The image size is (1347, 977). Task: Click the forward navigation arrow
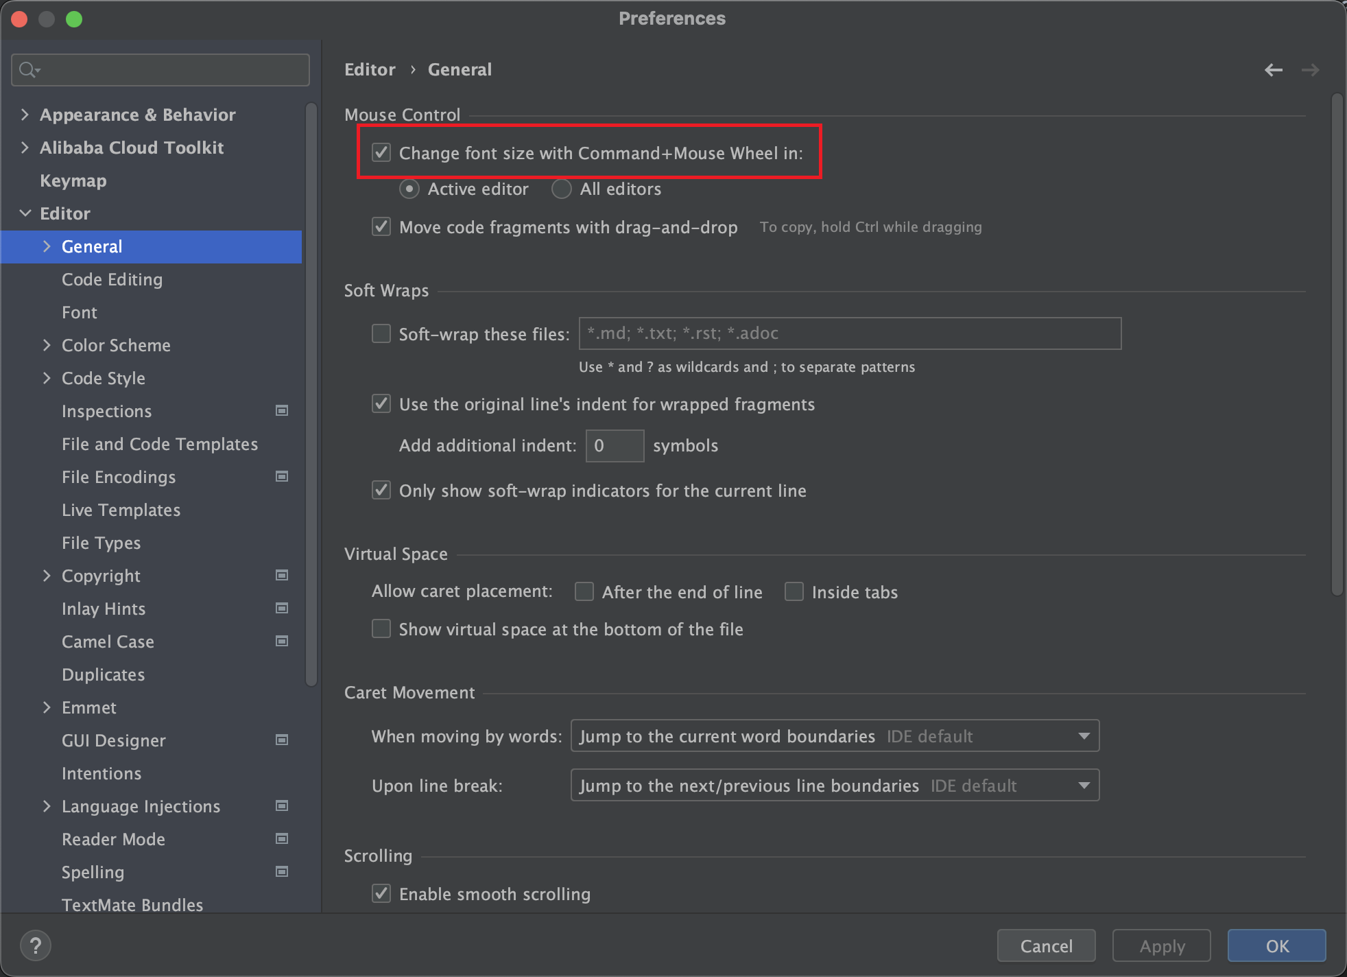(1310, 70)
